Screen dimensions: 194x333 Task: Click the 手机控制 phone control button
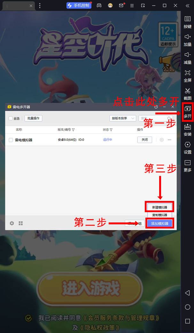coord(79,5)
